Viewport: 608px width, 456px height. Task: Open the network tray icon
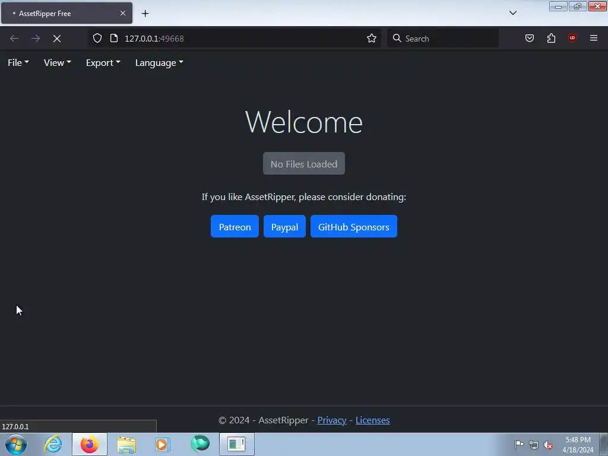pos(534,445)
